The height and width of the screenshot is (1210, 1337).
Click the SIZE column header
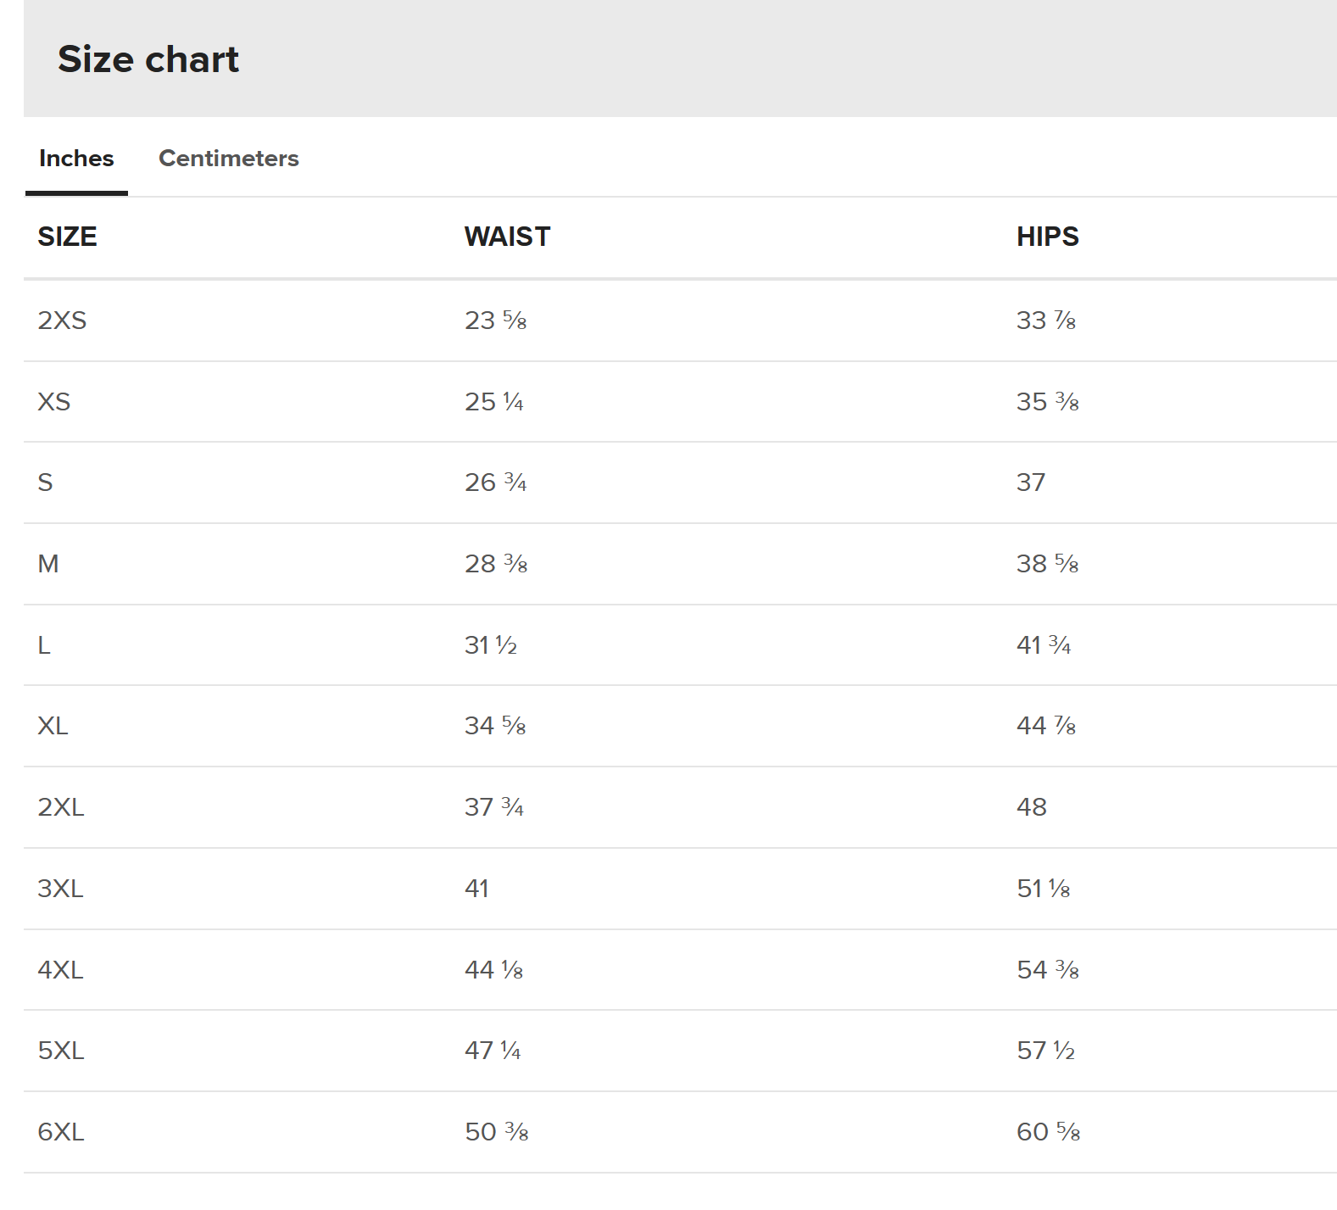pyautogui.click(x=67, y=237)
